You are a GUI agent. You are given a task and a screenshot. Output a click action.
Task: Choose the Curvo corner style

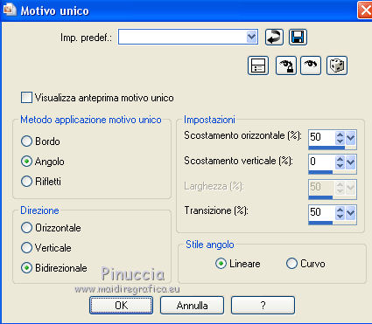pyautogui.click(x=291, y=264)
